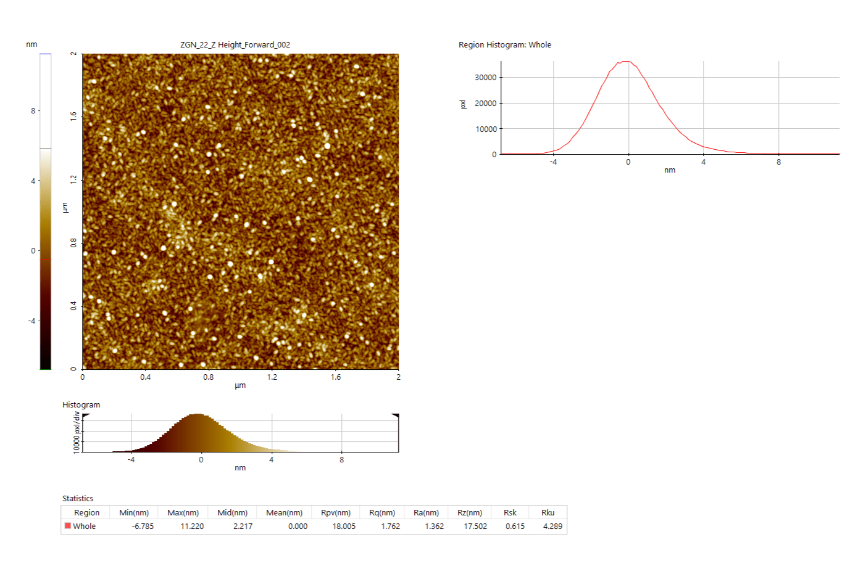Click the Region Histogram: Whole title
Viewport: 858px width, 561px height.
504,44
